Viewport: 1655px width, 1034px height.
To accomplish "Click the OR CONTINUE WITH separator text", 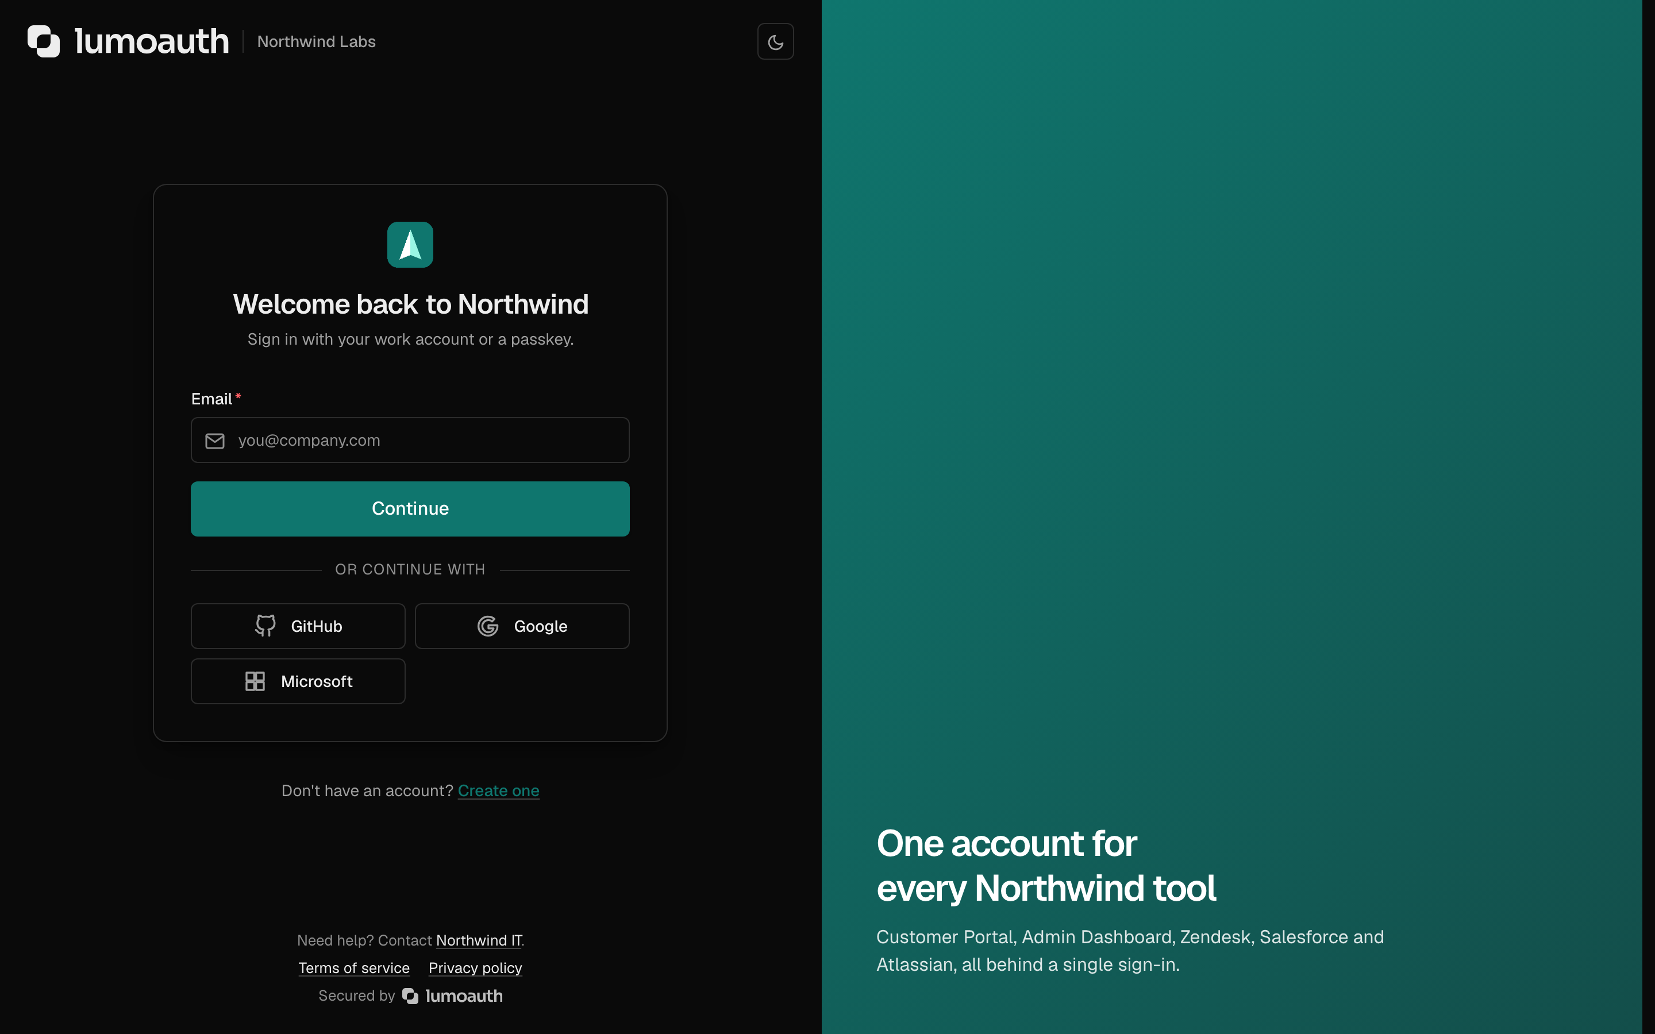I will (410, 569).
